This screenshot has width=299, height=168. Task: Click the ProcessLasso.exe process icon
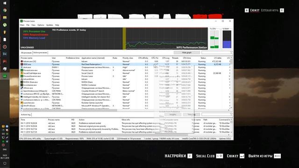point(22,70)
